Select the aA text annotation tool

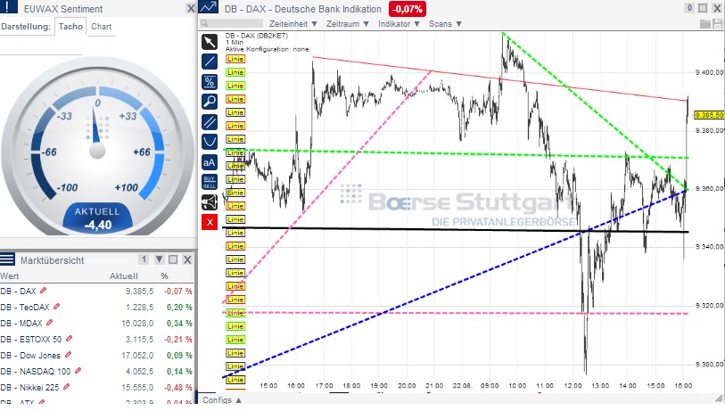tap(210, 162)
